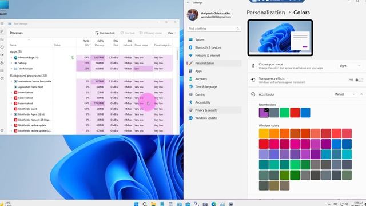Expand Microsoft Edge process group
This screenshot has height=206, width=366.
click(11, 57)
